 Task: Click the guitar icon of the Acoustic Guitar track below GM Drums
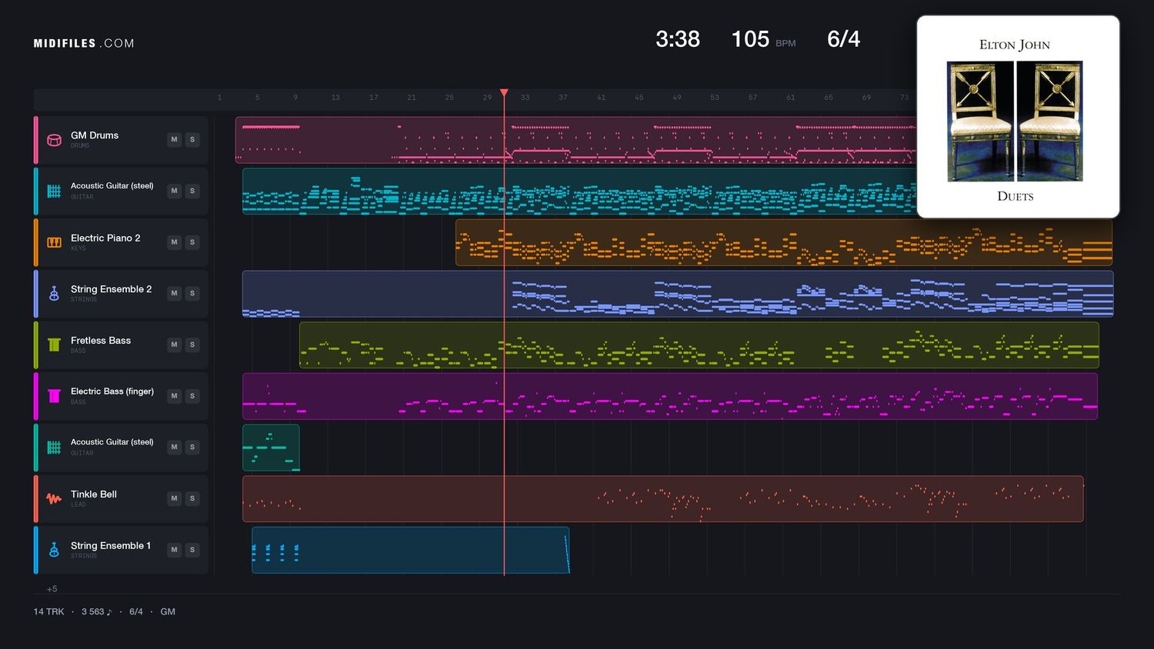tap(54, 191)
